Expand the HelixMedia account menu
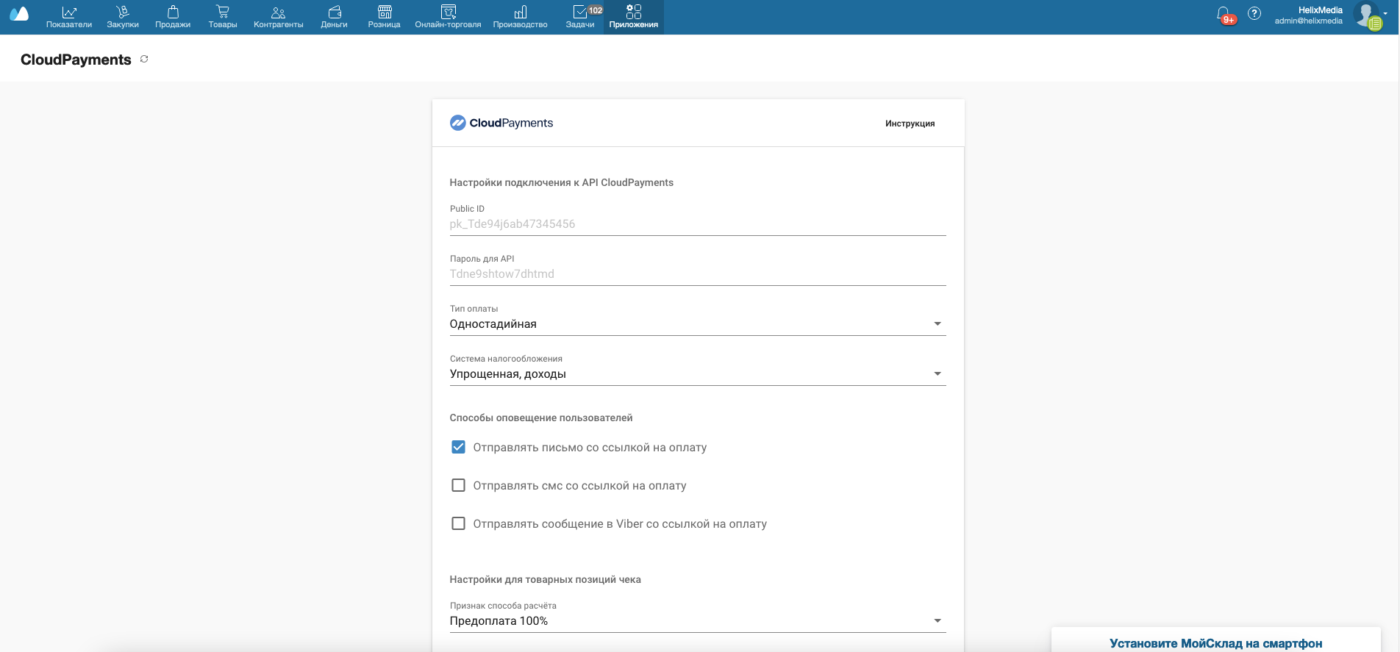The height and width of the screenshot is (652, 1400). coord(1385,13)
